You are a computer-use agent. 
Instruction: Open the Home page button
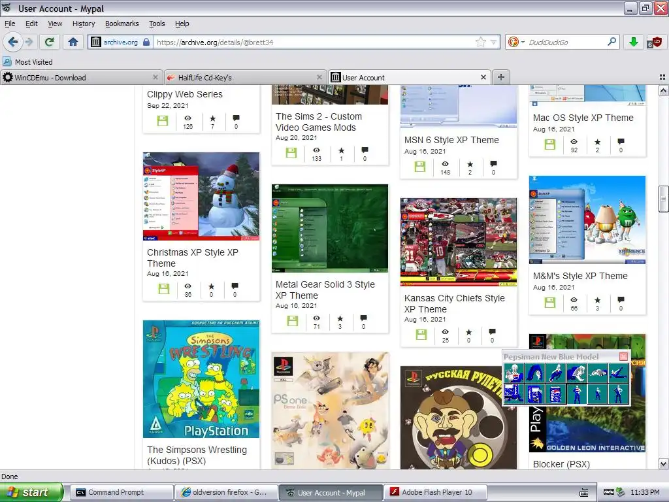[x=73, y=42]
